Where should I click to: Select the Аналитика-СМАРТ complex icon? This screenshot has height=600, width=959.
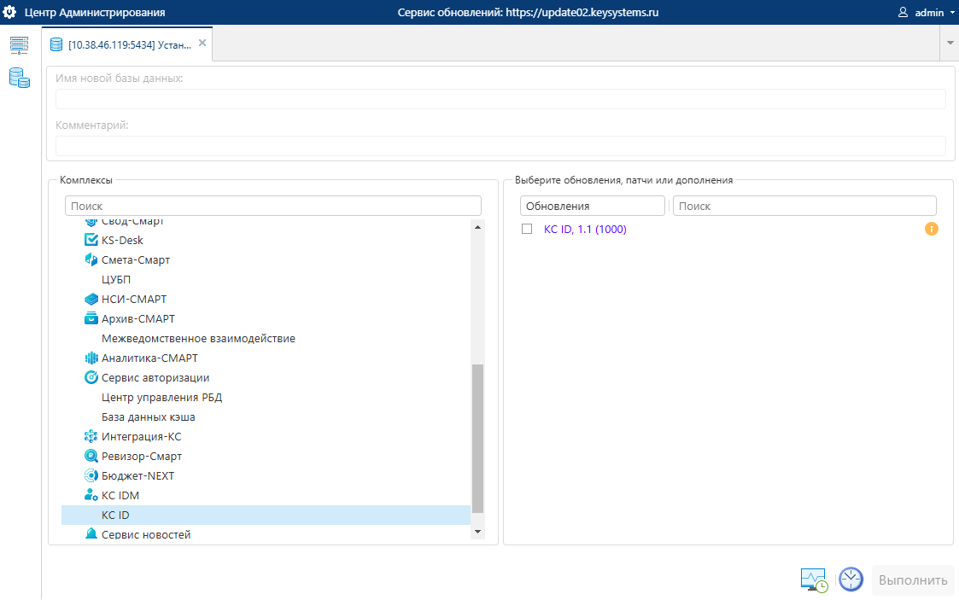click(x=91, y=358)
